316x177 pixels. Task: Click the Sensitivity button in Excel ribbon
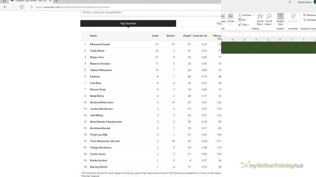tap(293, 19)
